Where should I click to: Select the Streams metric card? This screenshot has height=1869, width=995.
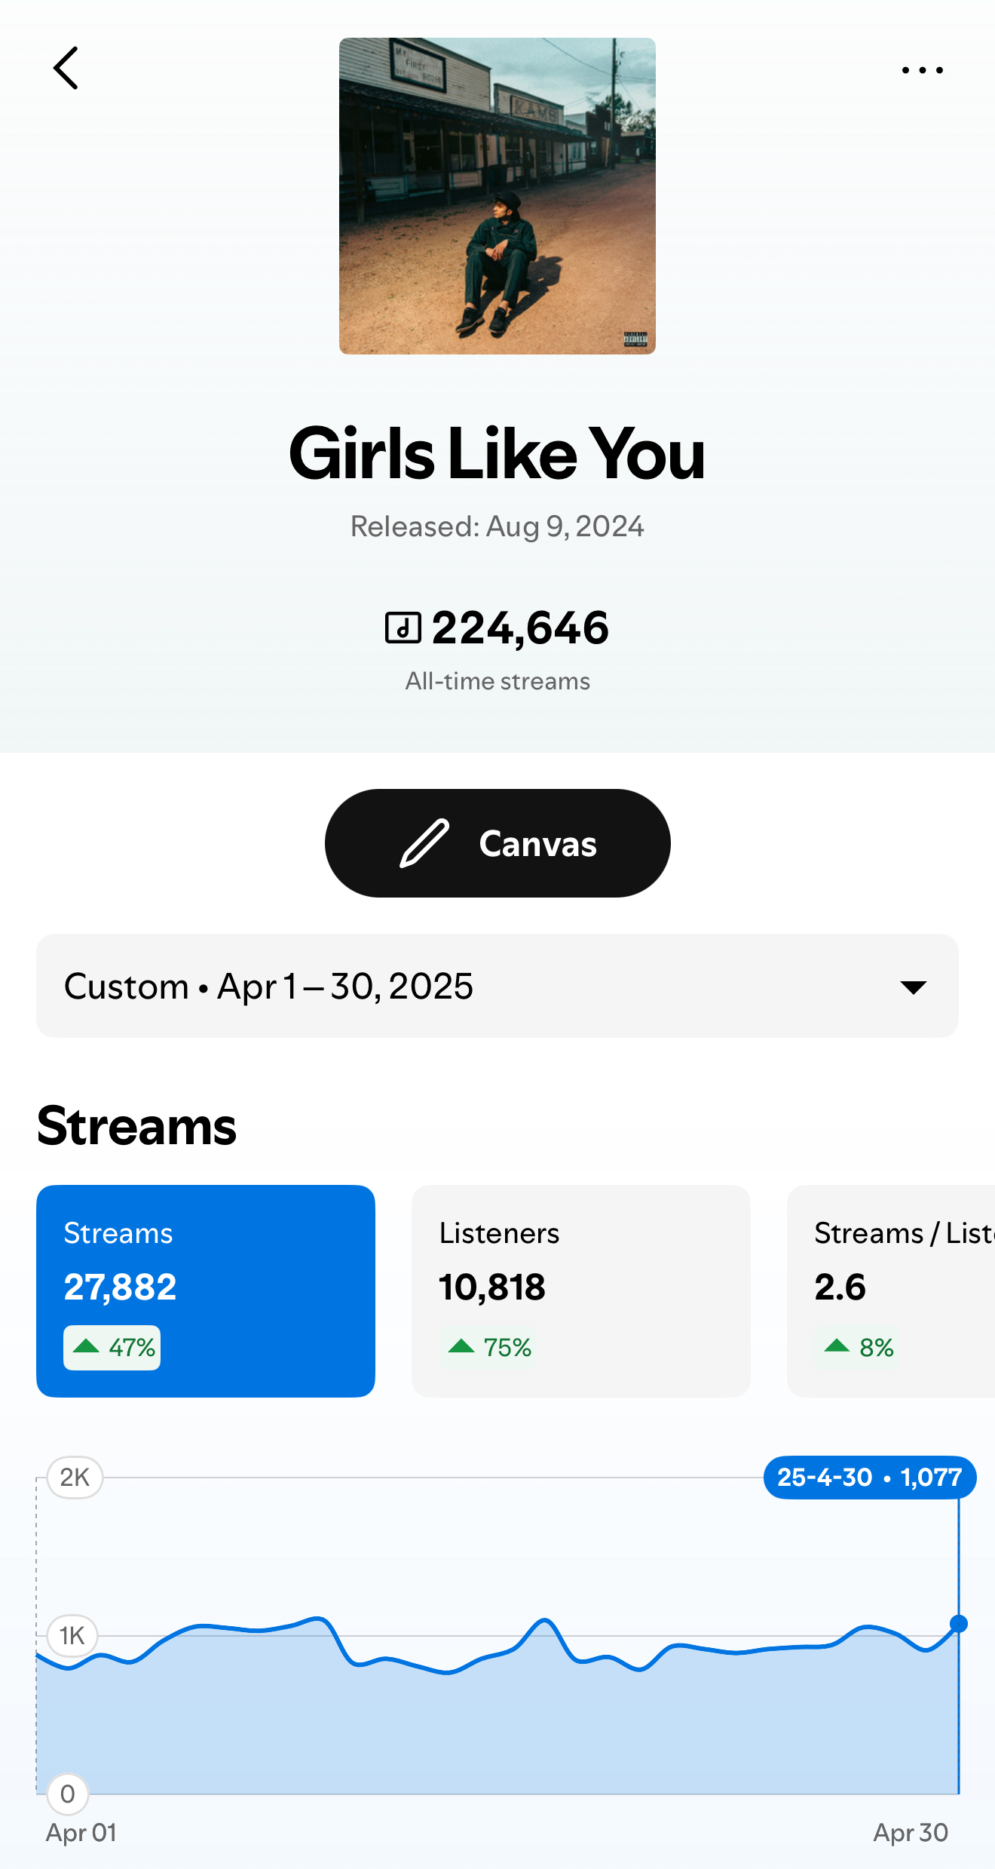[206, 1290]
